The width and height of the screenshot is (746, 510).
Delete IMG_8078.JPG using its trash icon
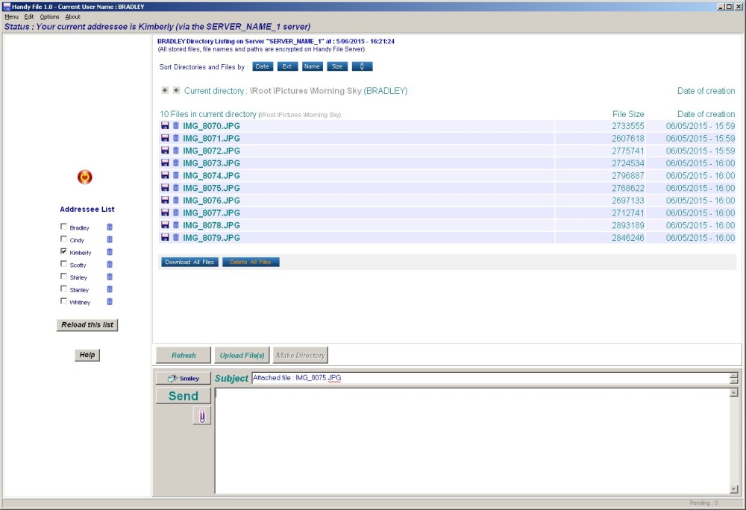pyautogui.click(x=176, y=225)
